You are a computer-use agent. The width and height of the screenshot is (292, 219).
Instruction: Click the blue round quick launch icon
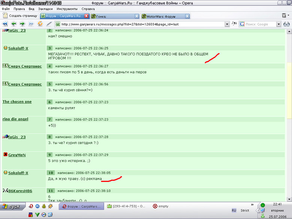[38, 206]
